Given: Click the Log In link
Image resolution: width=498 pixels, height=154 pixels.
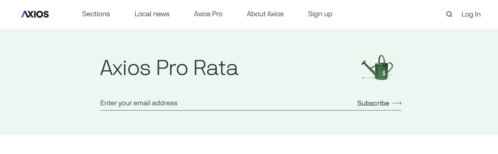Looking at the screenshot, I should point(471,14).
